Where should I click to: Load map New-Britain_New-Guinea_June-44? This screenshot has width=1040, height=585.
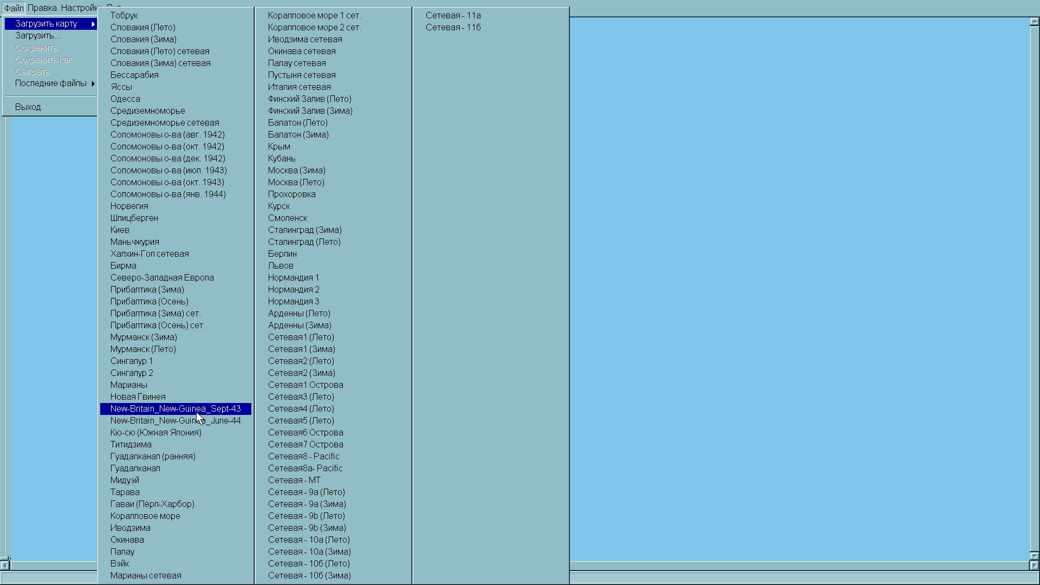click(175, 421)
